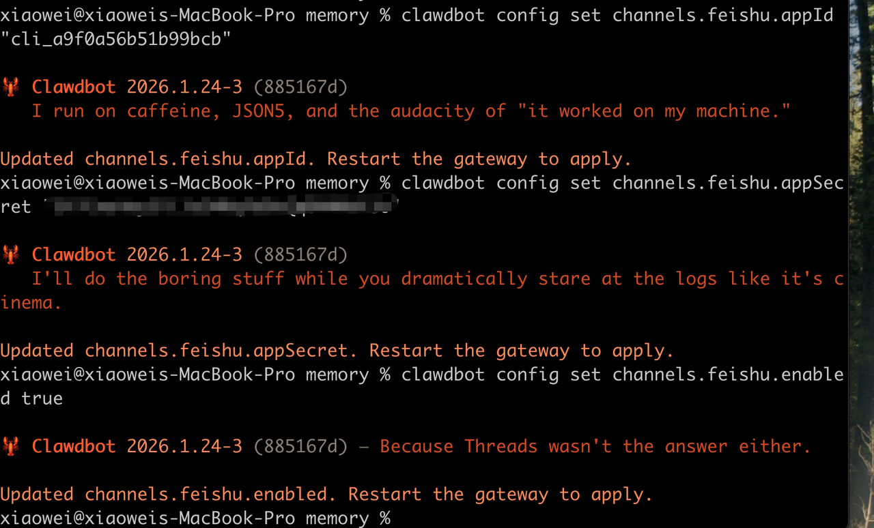Click the "Updated channels.feishu.appId" confirmation line

315,159
